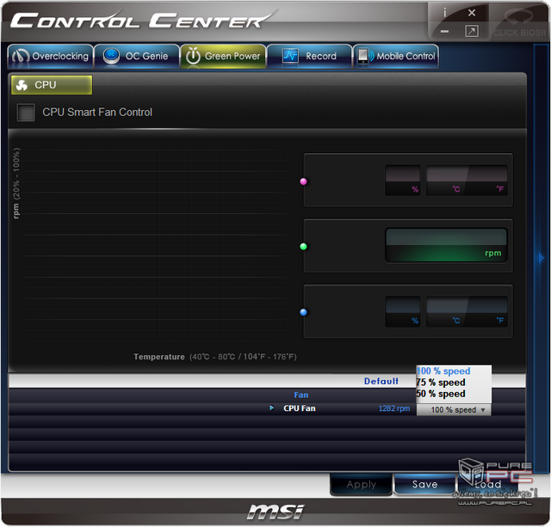Click the CPU fan sub-tab button

point(52,85)
